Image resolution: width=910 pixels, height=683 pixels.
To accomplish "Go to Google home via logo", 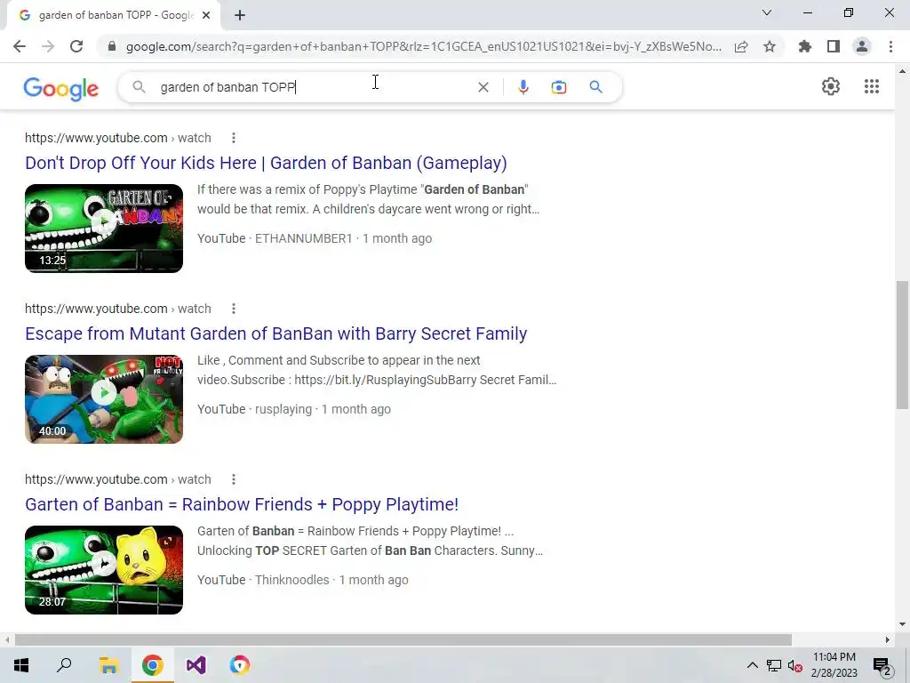I will pyautogui.click(x=61, y=88).
